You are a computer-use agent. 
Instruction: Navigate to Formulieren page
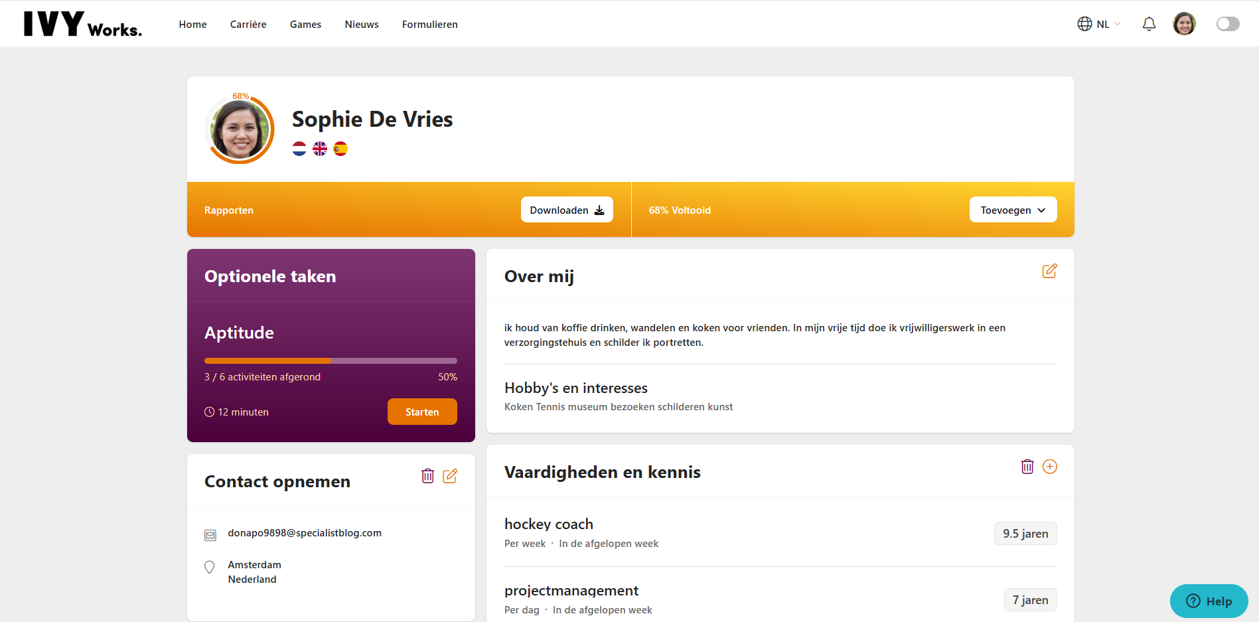429,25
